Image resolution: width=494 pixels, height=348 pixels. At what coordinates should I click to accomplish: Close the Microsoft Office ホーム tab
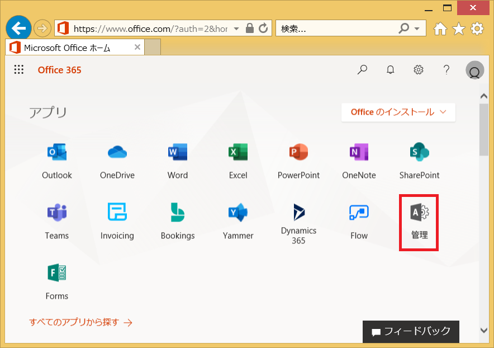point(137,48)
